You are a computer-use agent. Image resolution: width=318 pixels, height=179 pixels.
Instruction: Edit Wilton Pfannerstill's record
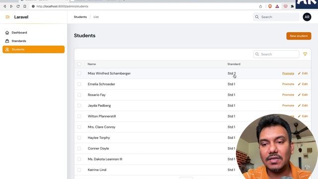(x=303, y=116)
